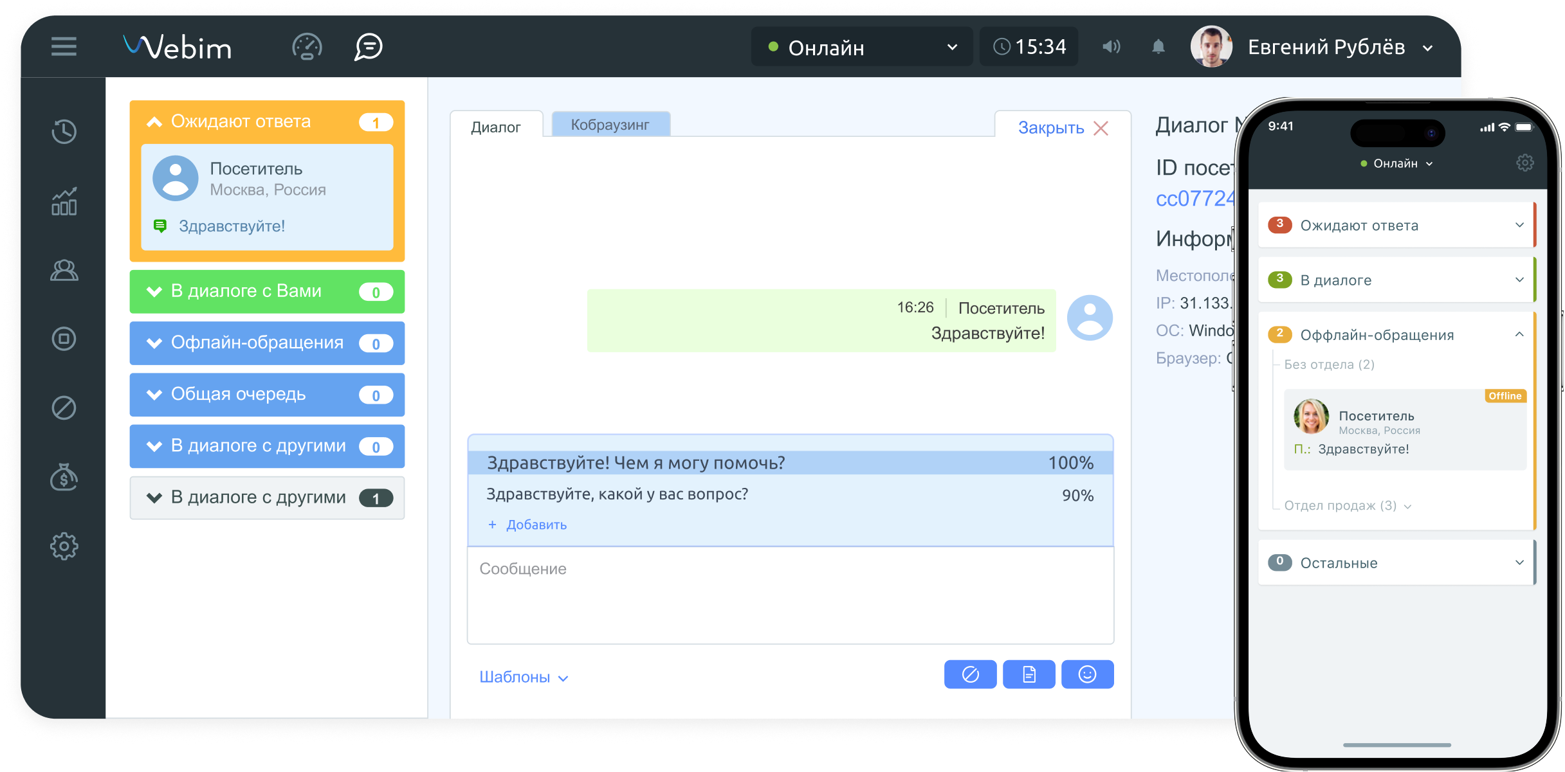This screenshot has height=772, width=1565.
Task: Mute sound with the speaker icon
Action: point(1111,46)
